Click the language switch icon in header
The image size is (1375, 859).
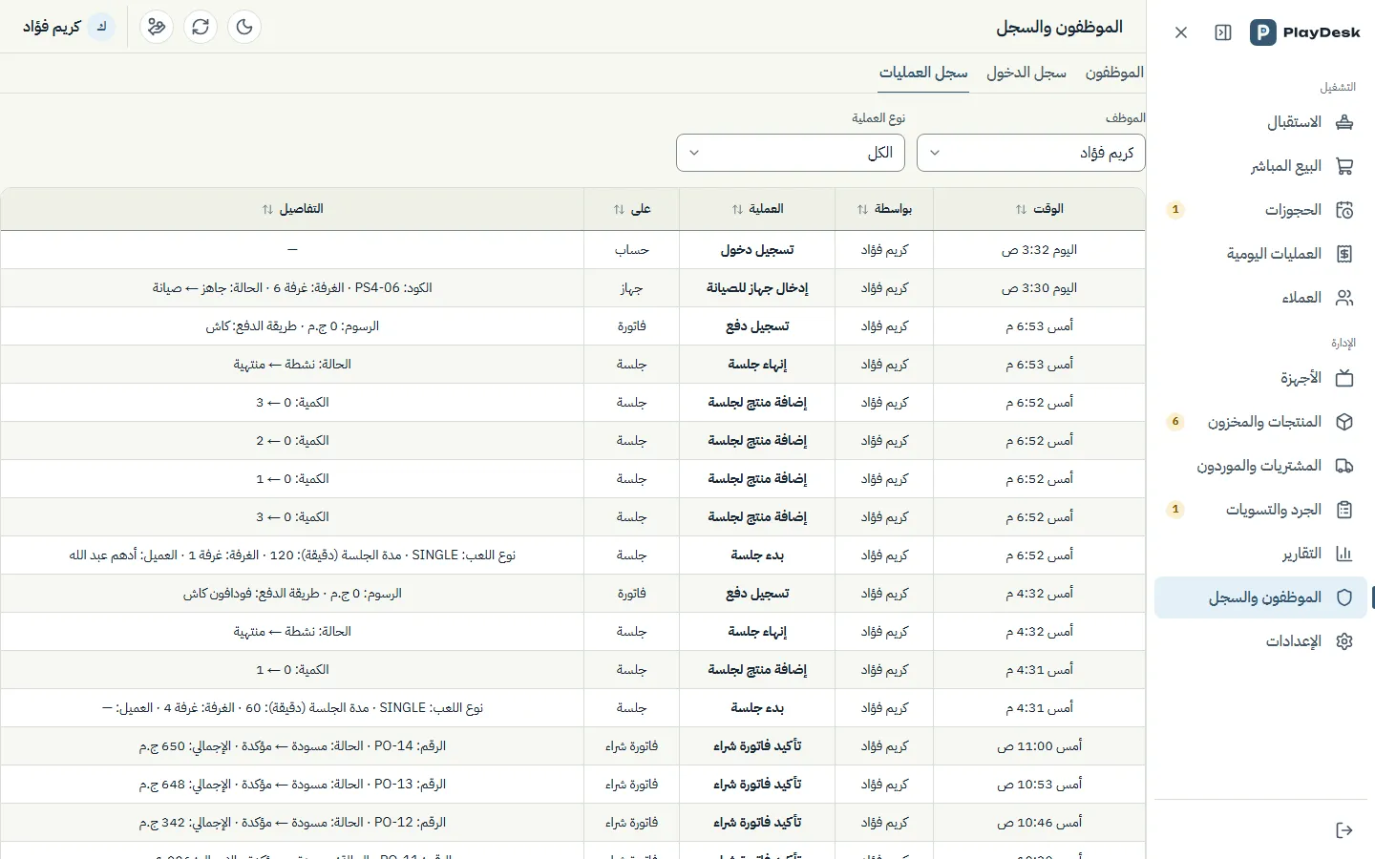click(157, 27)
